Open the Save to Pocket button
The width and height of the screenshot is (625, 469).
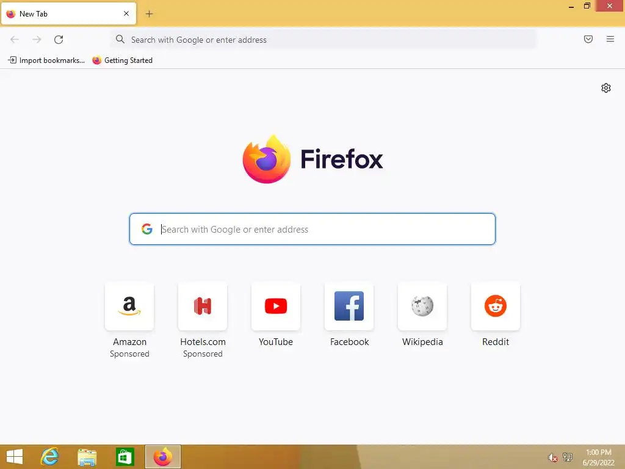click(x=588, y=39)
